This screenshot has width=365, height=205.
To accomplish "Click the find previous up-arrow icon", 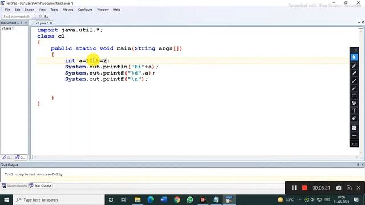I will [40, 17].
